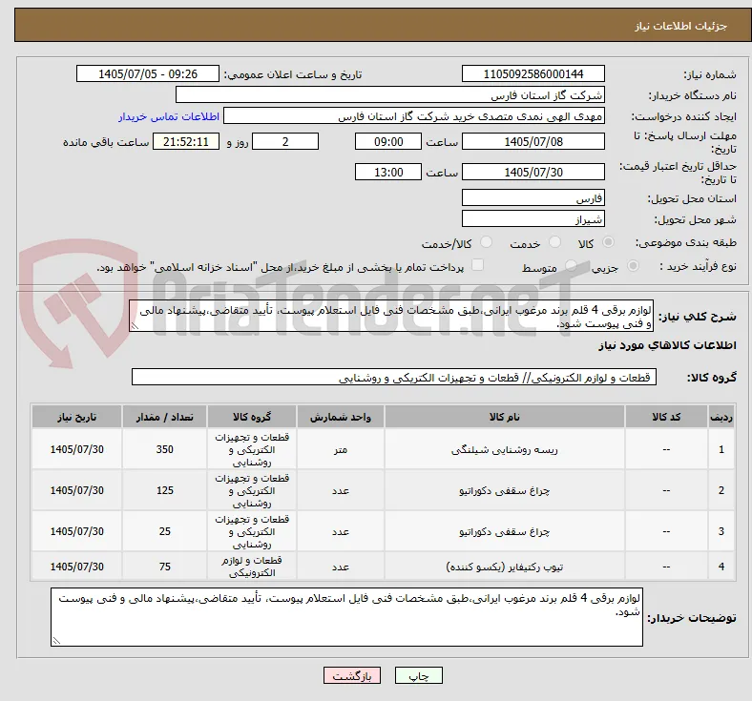
Task: Click the validity time 13:00 field
Action: tap(388, 172)
